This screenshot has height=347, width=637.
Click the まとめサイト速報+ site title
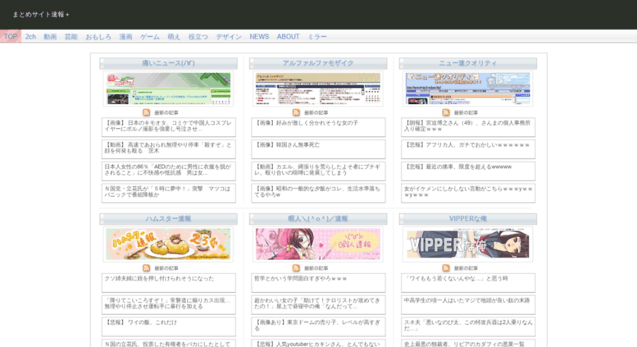(x=41, y=15)
